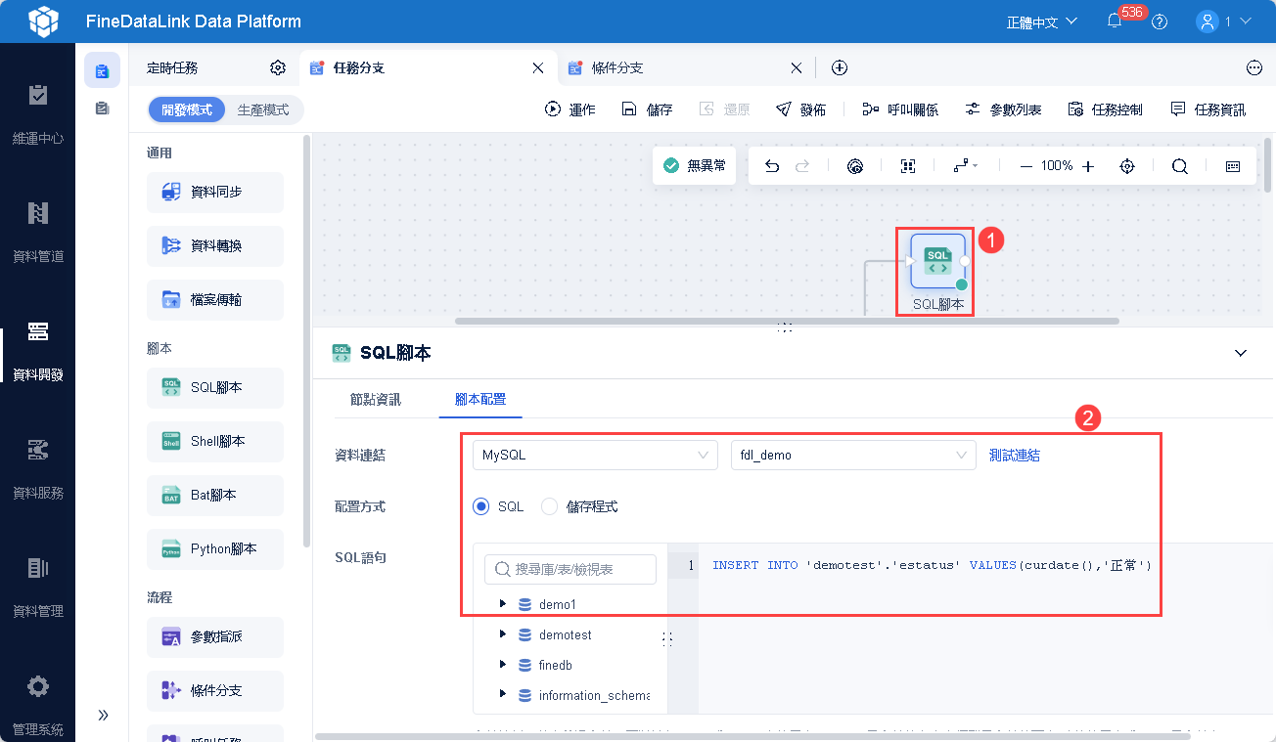
Task: Undo the last canvas action
Action: point(772,166)
